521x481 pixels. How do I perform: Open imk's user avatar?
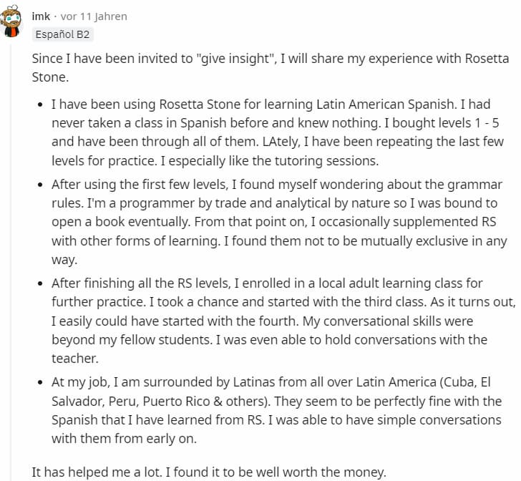(x=11, y=21)
